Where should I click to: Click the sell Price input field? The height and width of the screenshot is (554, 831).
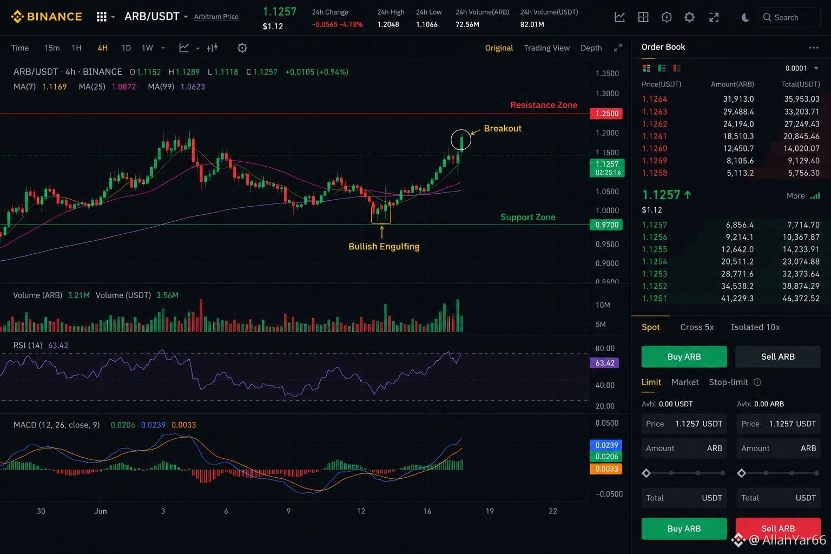point(778,424)
